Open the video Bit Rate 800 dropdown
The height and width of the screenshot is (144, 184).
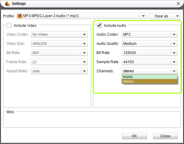[84, 53]
